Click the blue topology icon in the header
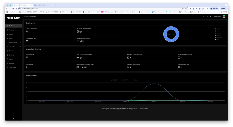 204,17
